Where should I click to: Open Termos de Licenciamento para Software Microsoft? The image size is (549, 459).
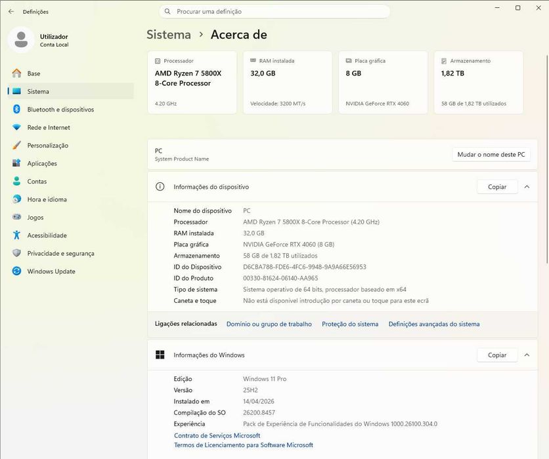tap(244, 445)
